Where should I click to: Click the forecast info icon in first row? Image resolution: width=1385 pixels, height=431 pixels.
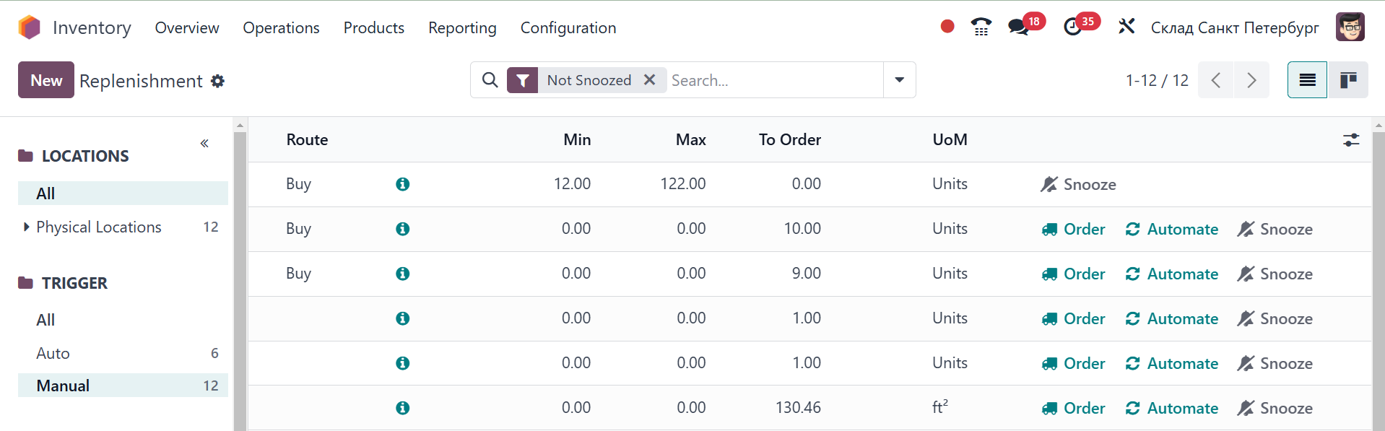click(403, 184)
